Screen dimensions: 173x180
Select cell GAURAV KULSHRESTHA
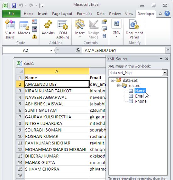tap(57, 117)
